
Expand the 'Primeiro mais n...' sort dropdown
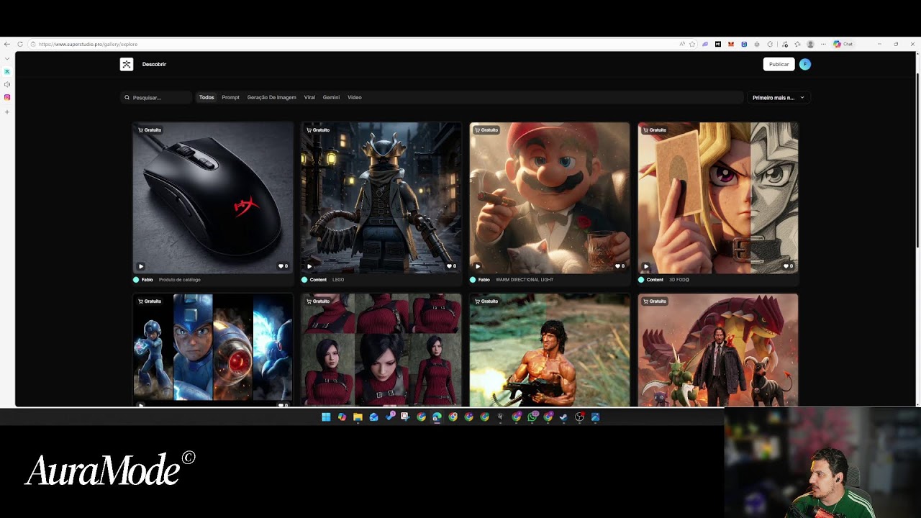[x=779, y=97]
